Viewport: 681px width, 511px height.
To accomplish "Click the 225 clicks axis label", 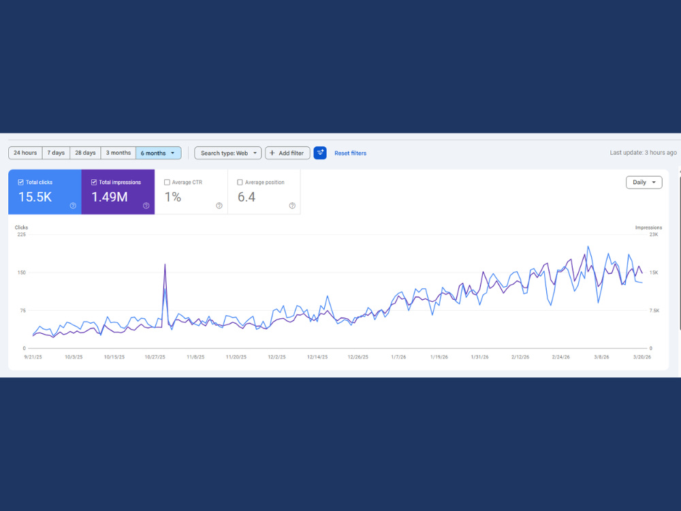I will coord(21,234).
